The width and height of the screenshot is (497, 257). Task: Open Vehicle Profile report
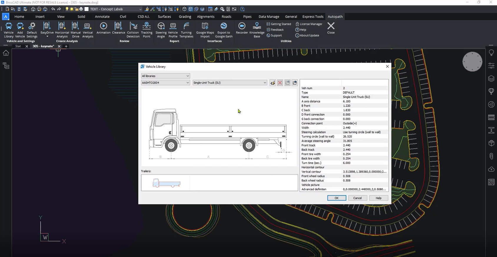(173, 30)
